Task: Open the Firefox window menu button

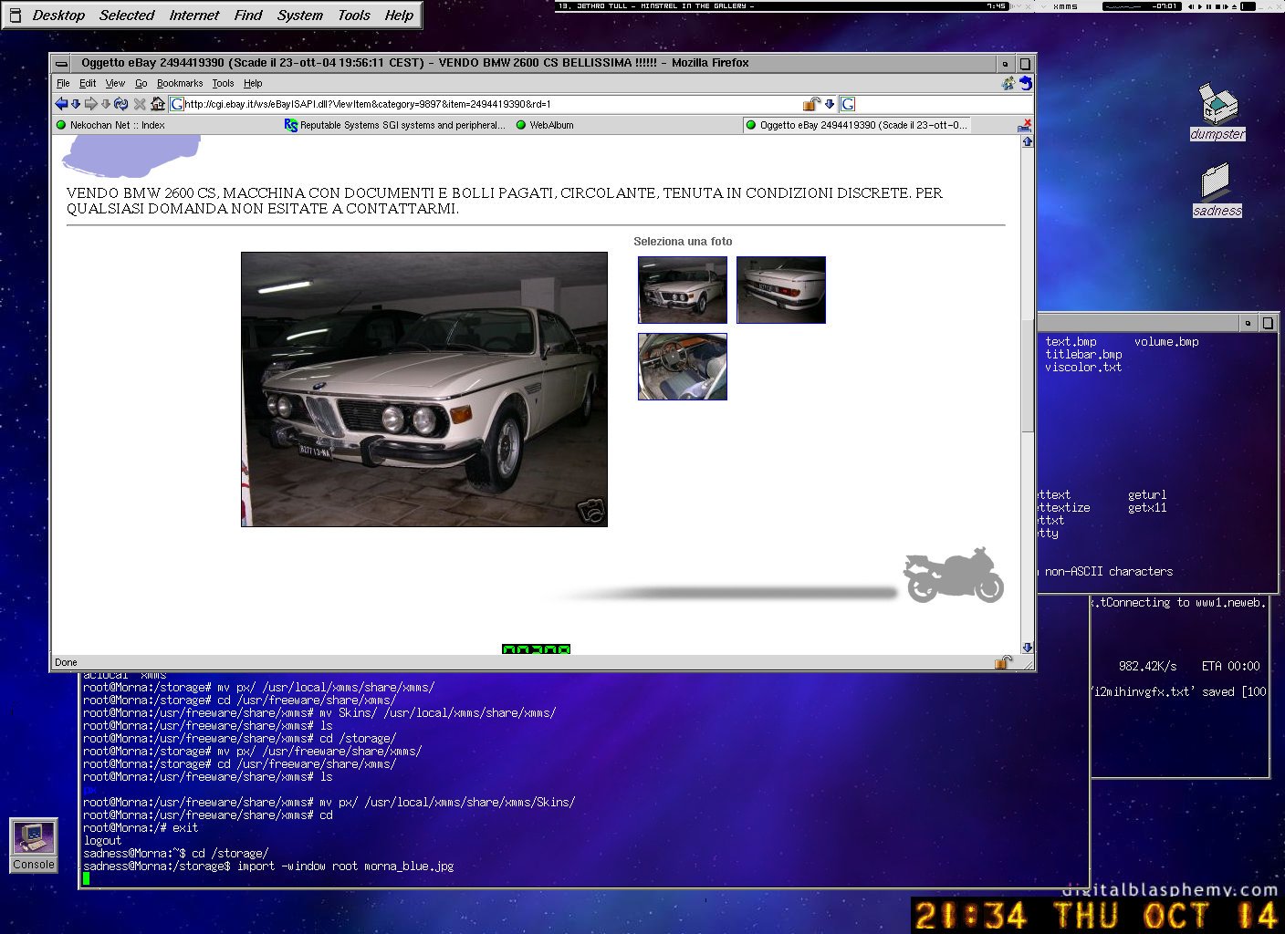Action: pyautogui.click(x=61, y=63)
